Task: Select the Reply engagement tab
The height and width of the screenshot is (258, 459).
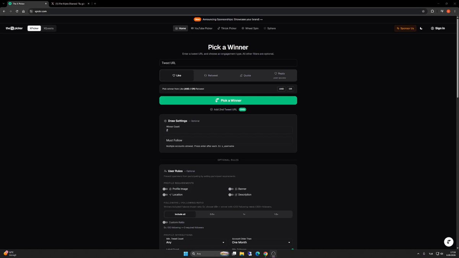Action: coord(280,75)
